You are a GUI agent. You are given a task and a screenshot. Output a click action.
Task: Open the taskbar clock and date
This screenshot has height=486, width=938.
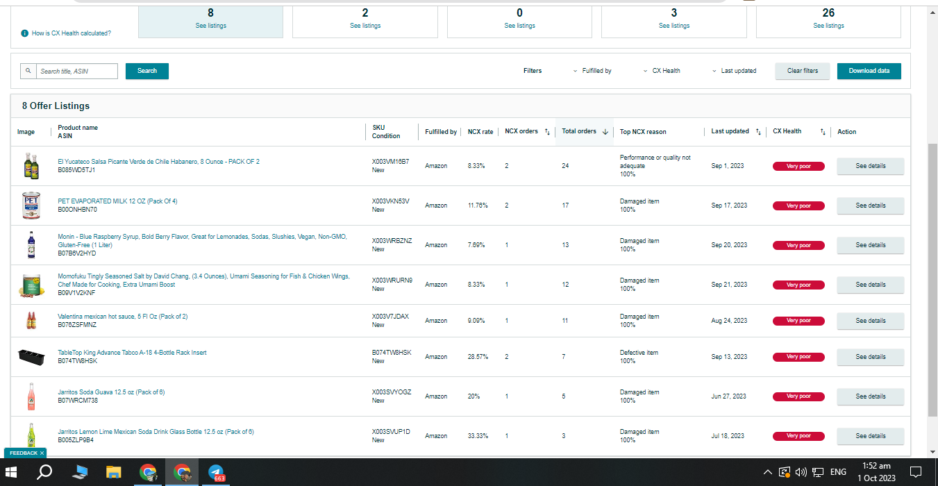point(876,472)
